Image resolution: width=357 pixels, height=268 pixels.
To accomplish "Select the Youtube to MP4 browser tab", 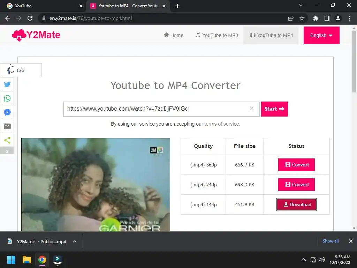I will [x=128, y=6].
